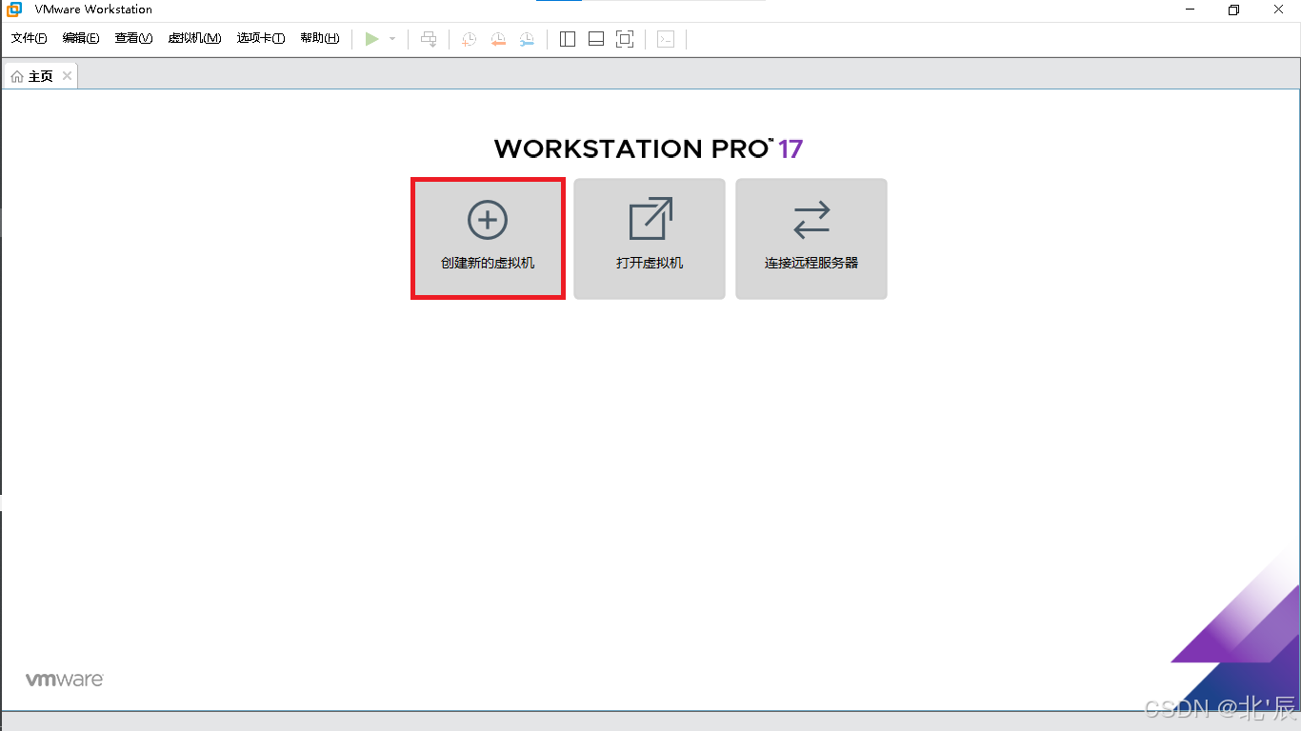Click the vmware logo at bottom left
Screen dimensions: 1301x731
pyautogui.click(x=64, y=680)
